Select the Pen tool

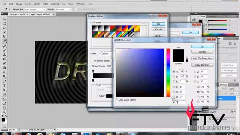point(4,81)
